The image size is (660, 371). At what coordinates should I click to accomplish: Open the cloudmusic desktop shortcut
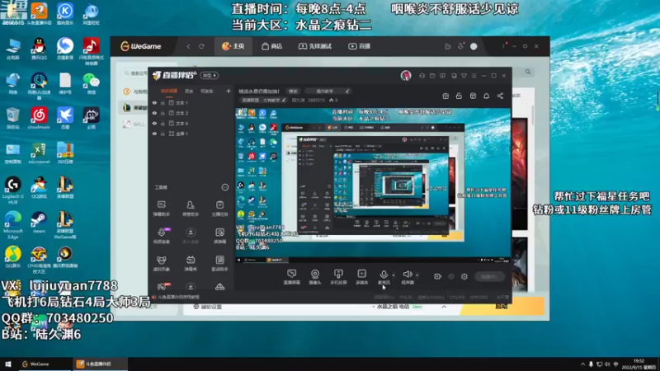coord(39,118)
